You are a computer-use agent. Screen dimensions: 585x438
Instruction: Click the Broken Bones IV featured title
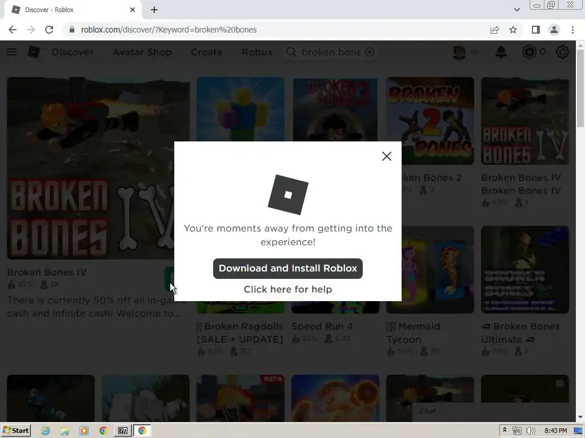tap(47, 272)
